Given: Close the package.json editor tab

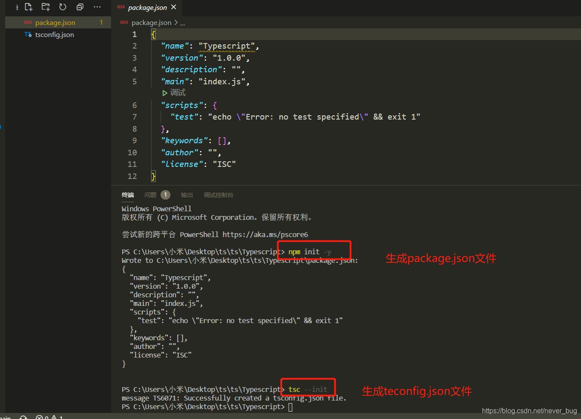Looking at the screenshot, I should 174,7.
